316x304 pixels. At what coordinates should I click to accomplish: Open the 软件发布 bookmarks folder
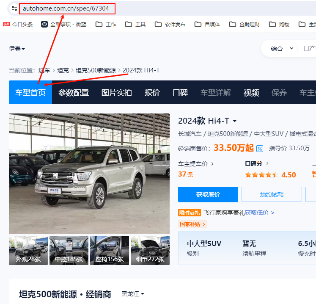coord(170,25)
